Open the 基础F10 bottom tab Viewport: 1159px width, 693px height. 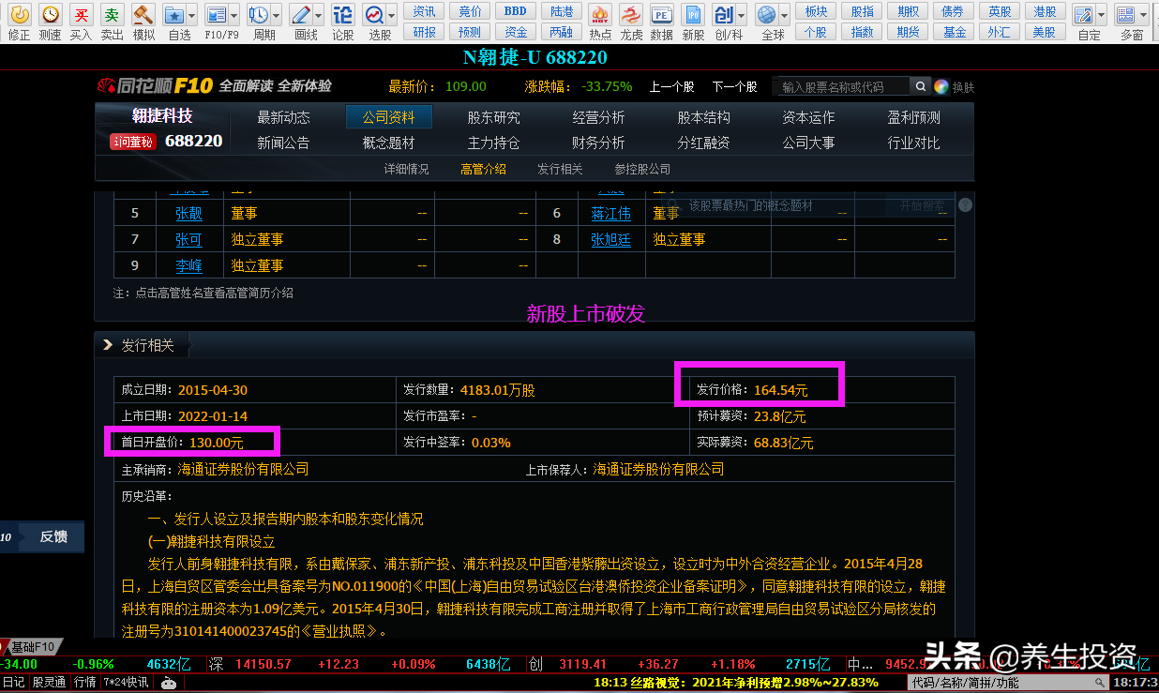[x=32, y=647]
